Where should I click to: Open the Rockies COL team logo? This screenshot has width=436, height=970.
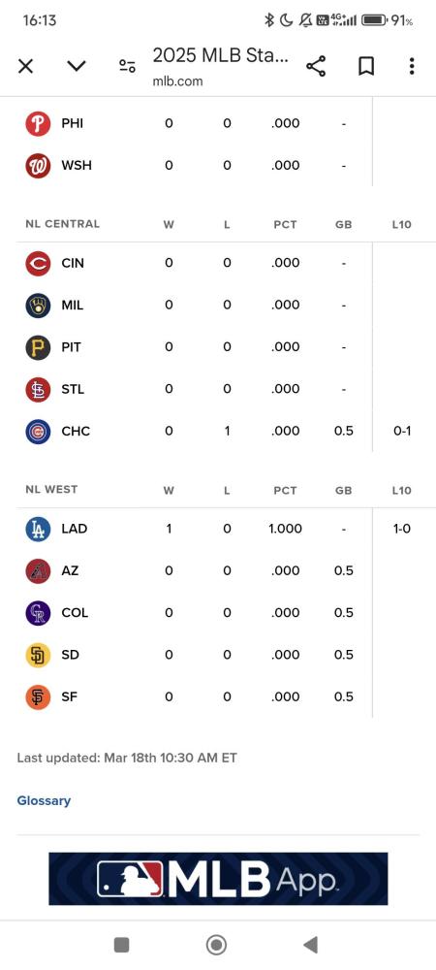point(38,613)
